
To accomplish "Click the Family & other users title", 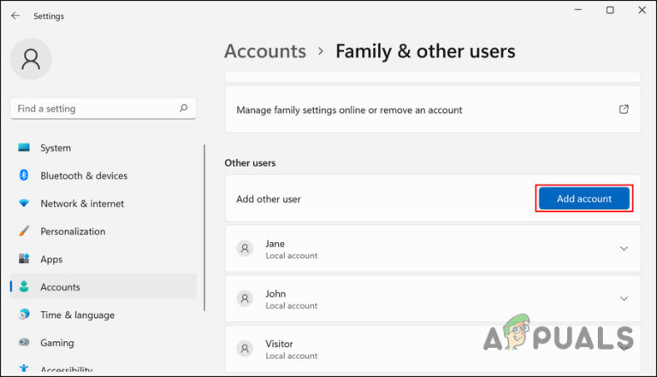I will tap(425, 51).
